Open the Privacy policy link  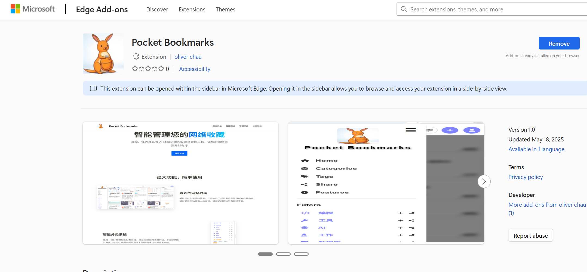pyautogui.click(x=525, y=177)
